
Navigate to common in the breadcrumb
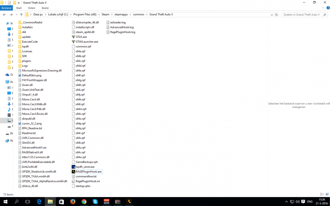click(x=139, y=14)
